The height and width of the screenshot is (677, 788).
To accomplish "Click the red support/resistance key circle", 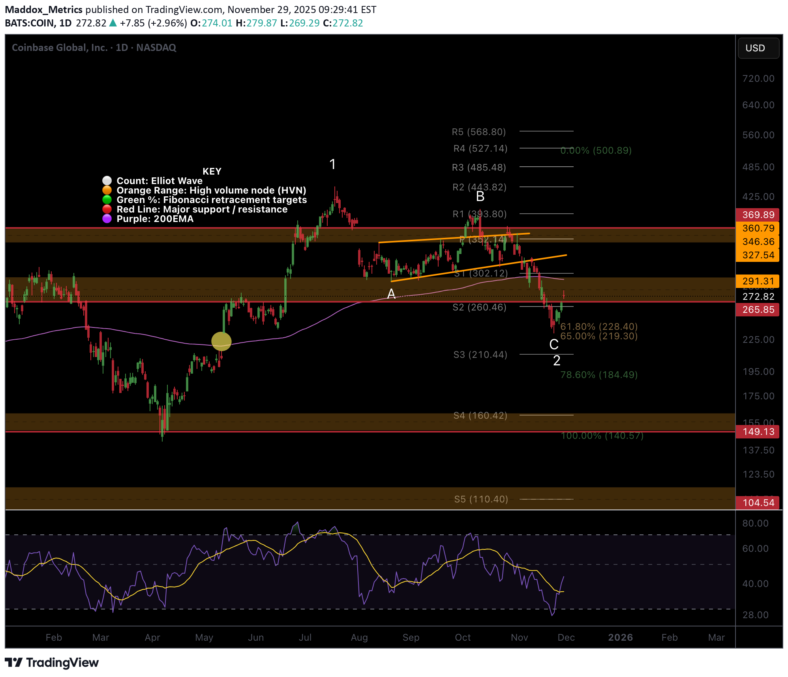I will click(107, 209).
